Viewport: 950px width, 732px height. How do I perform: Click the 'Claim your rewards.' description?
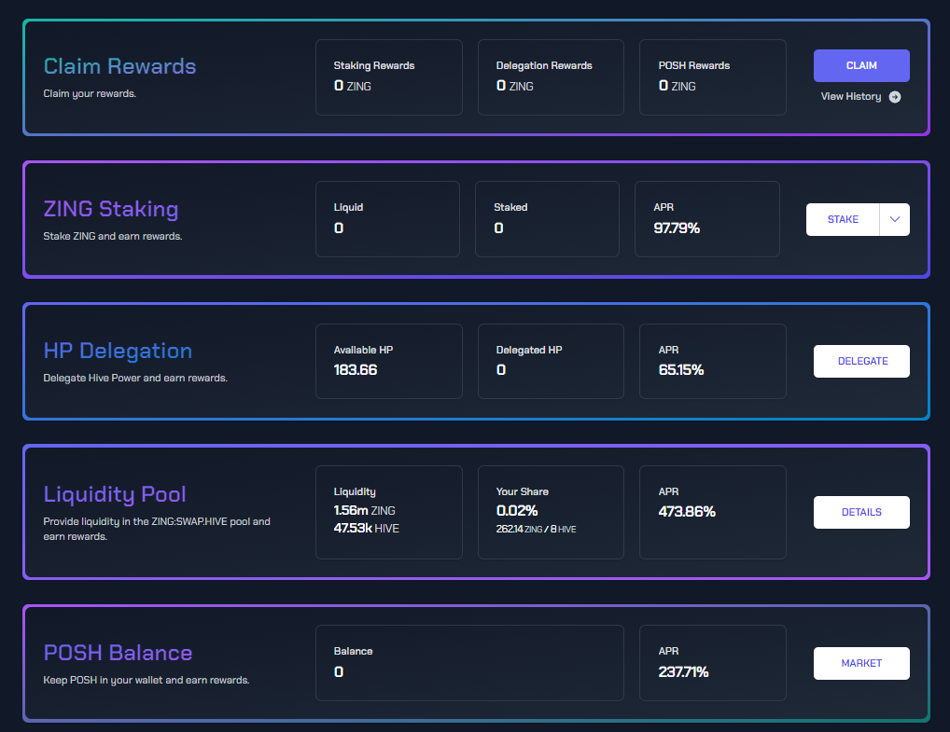[x=90, y=94]
